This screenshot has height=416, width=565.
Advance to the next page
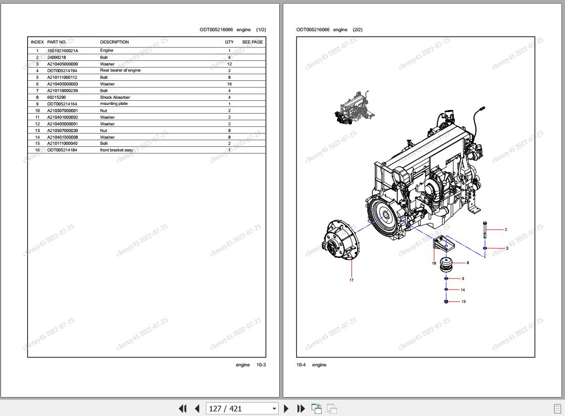pyautogui.click(x=286, y=408)
